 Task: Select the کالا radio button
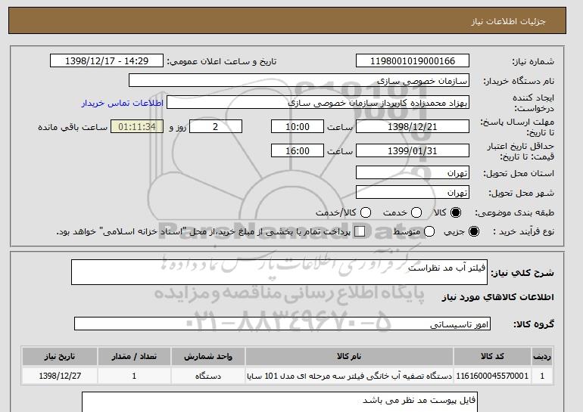point(456,212)
